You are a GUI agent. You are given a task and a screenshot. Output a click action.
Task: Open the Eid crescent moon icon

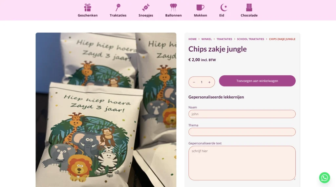[x=223, y=8]
